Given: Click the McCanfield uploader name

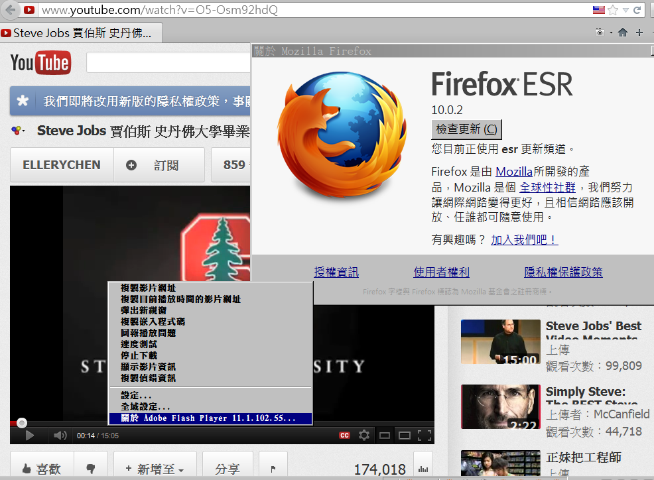Looking at the screenshot, I should coord(621,414).
